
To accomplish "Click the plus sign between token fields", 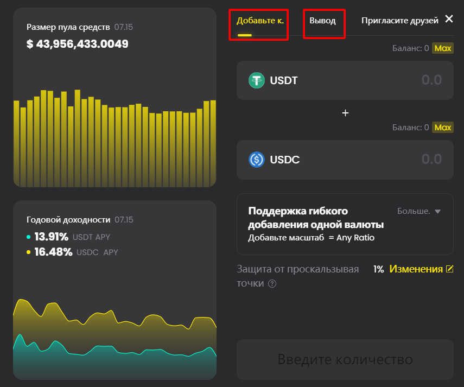I will [345, 113].
